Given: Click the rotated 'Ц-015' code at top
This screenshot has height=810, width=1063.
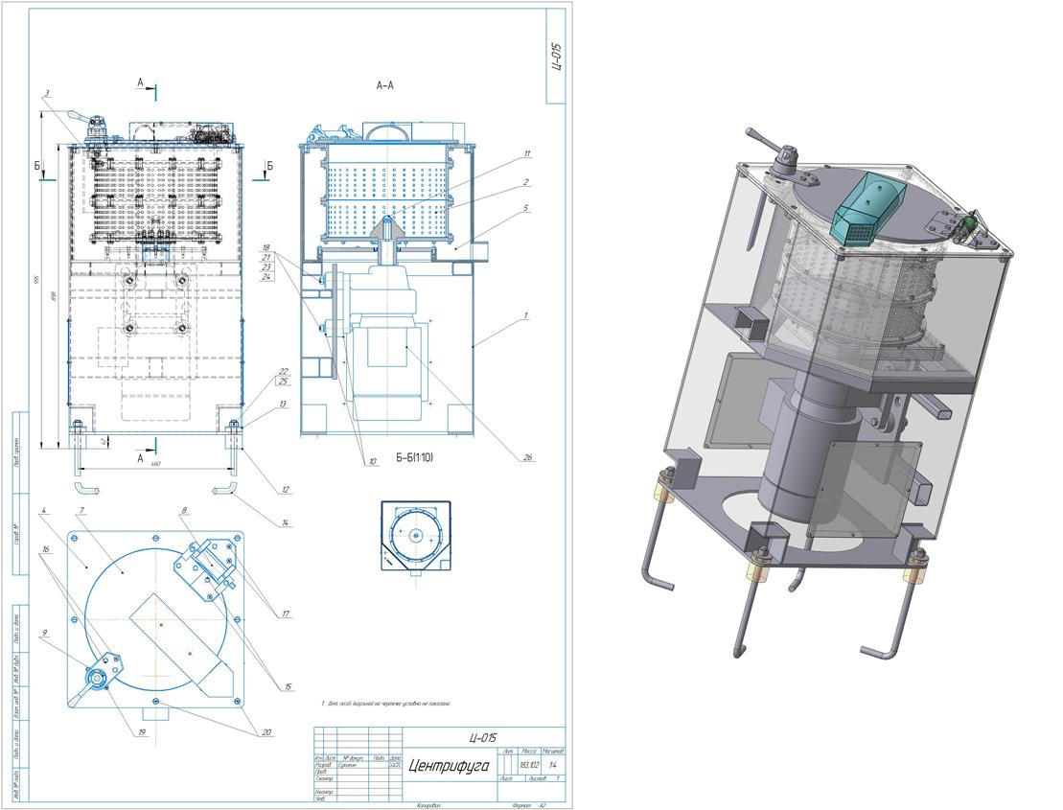Looking at the screenshot, I should click(556, 57).
